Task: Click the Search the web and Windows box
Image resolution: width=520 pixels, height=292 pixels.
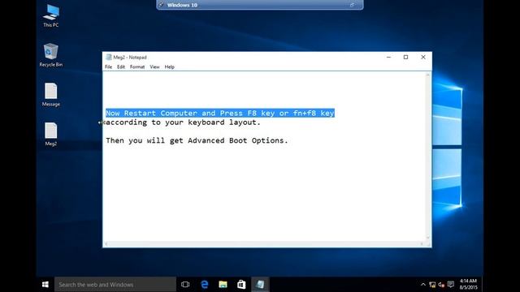Action: pyautogui.click(x=115, y=285)
